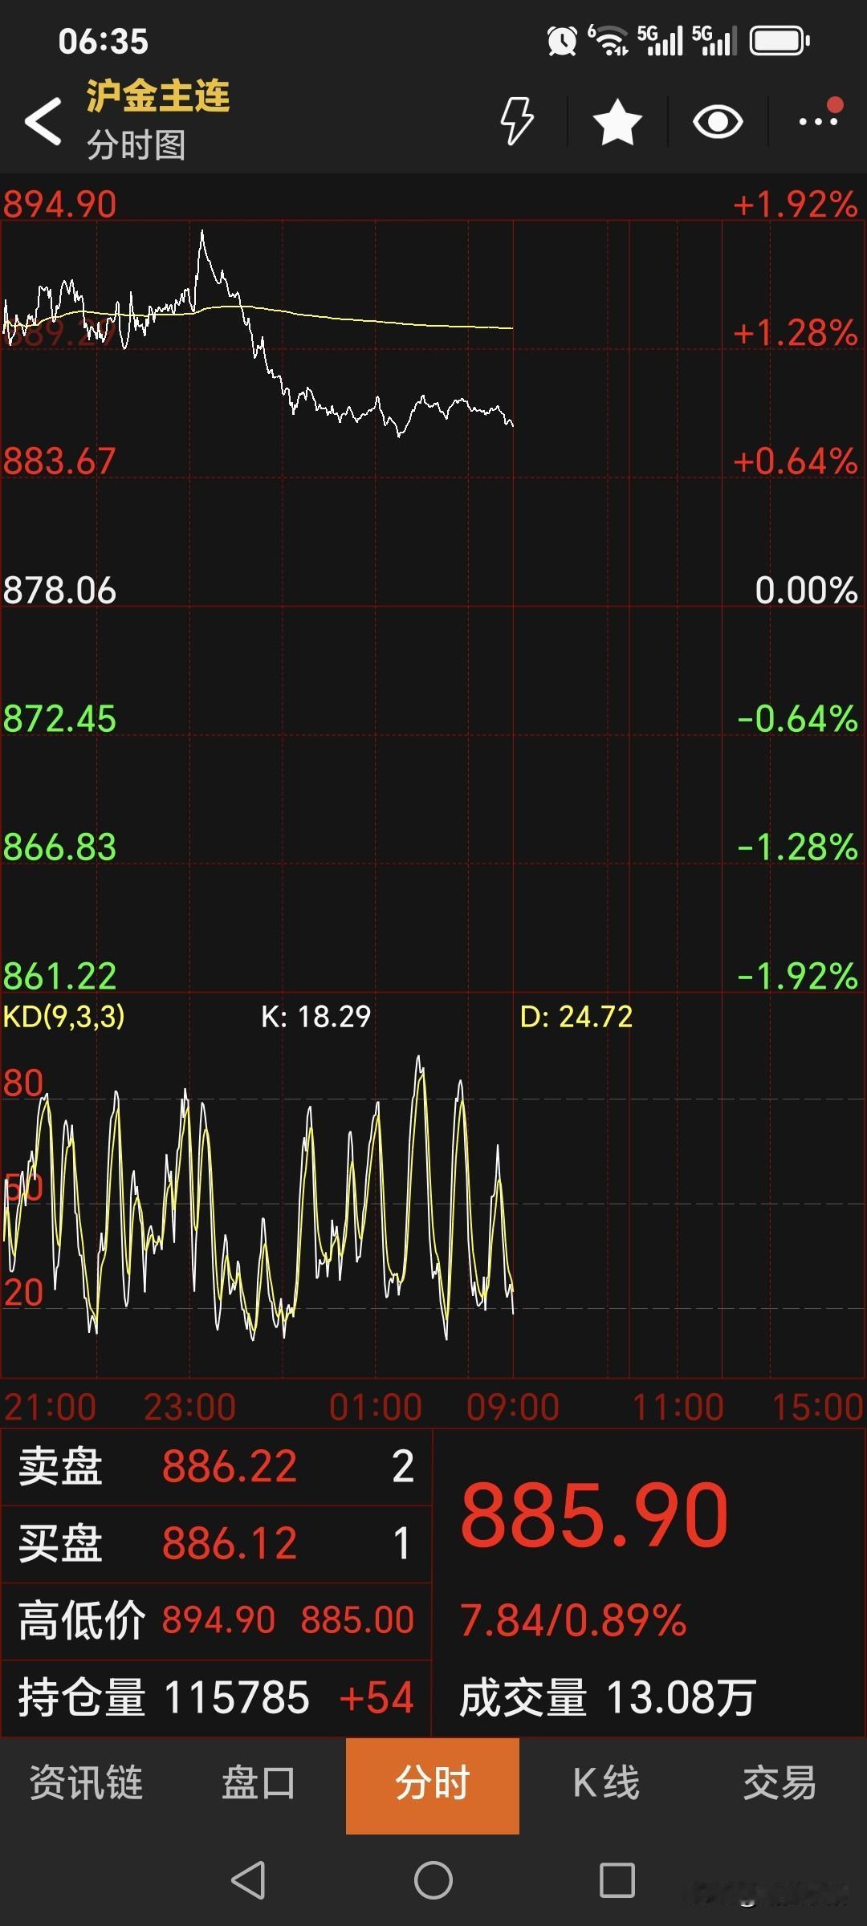The width and height of the screenshot is (867, 1926).
Task: Tap the +1.92% scale label
Action: tap(796, 205)
